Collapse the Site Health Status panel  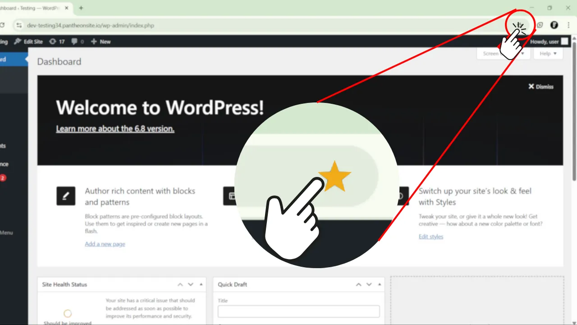tap(201, 284)
